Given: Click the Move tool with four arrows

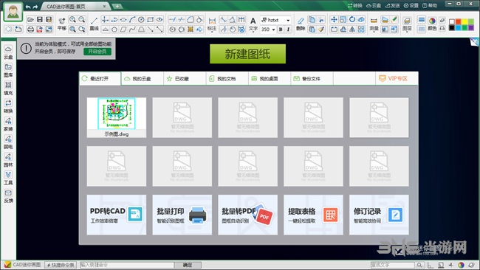Looking at the screenshot, I should pos(334,20).
